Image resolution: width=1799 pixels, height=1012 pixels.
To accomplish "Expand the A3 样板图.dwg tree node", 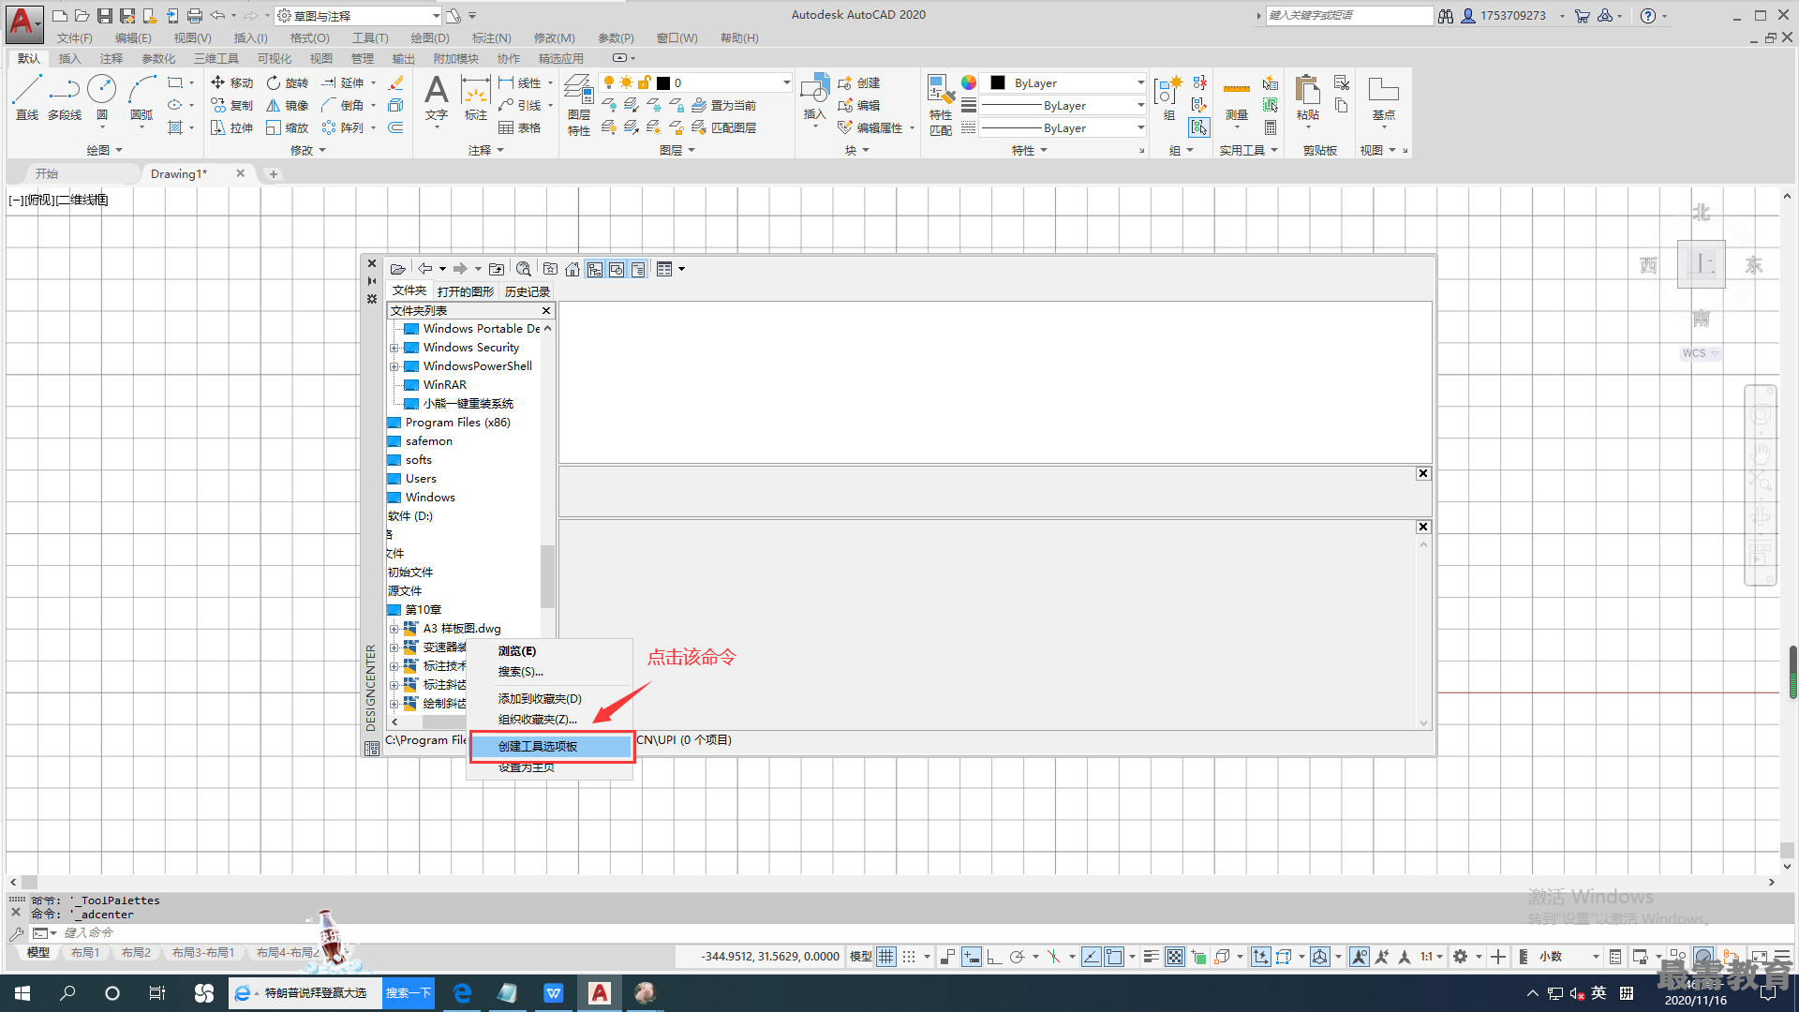I will point(394,629).
